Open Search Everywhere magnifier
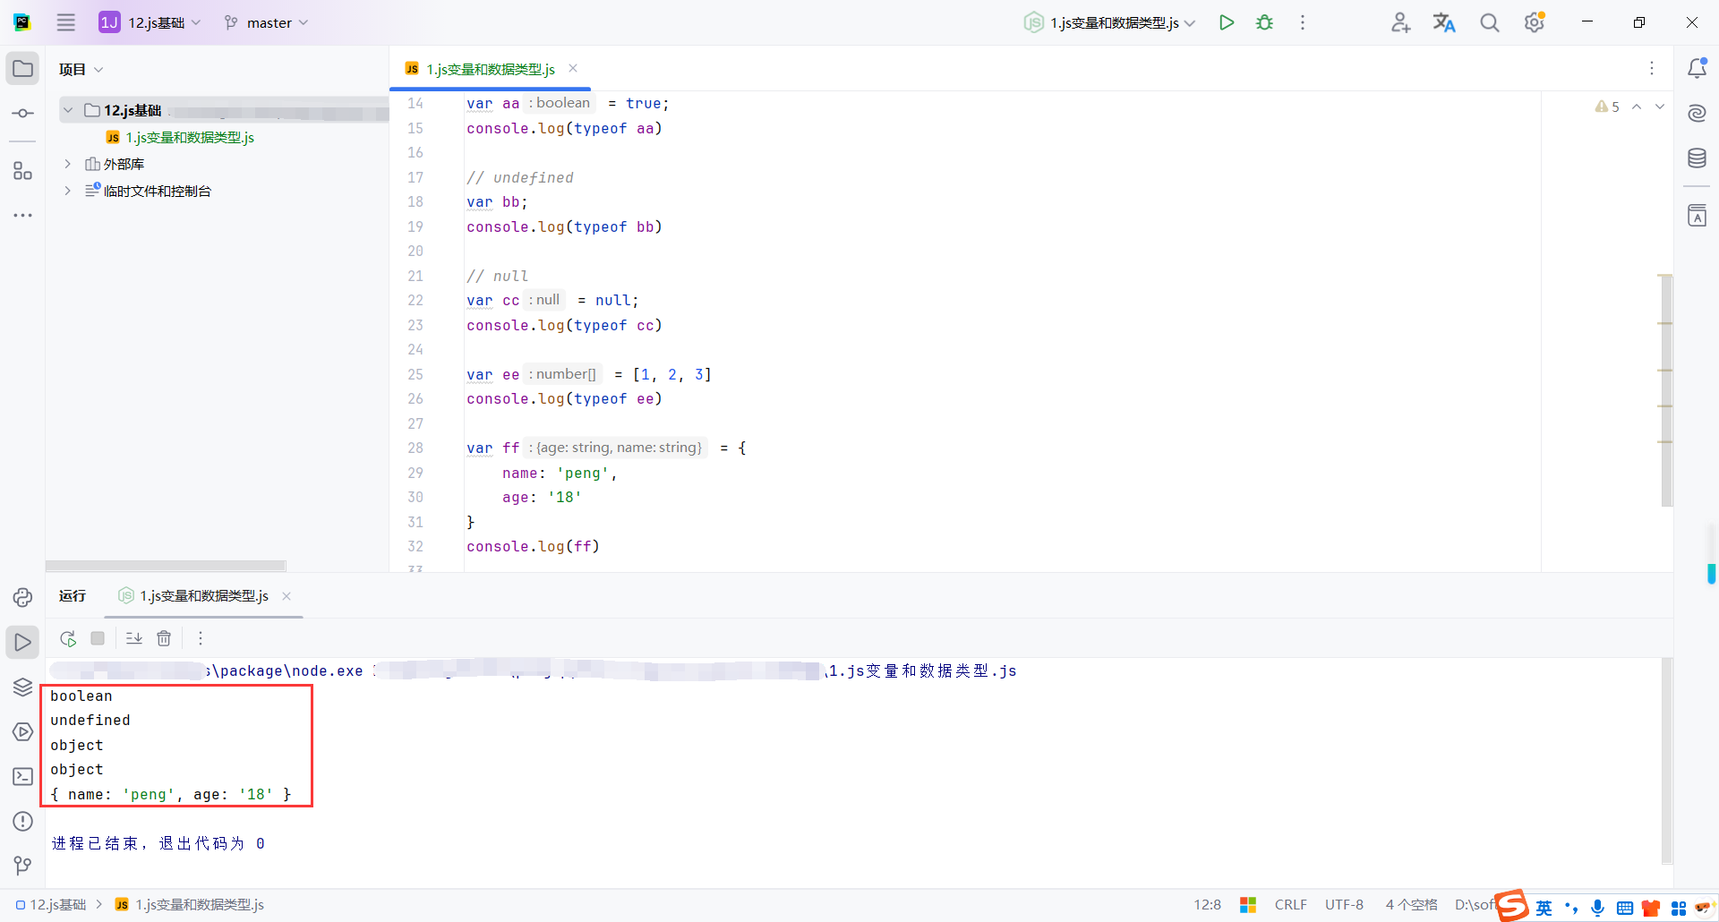Screen dimensions: 1719x922 tap(1490, 22)
